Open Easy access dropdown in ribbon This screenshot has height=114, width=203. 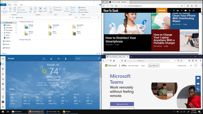coord(58,10)
